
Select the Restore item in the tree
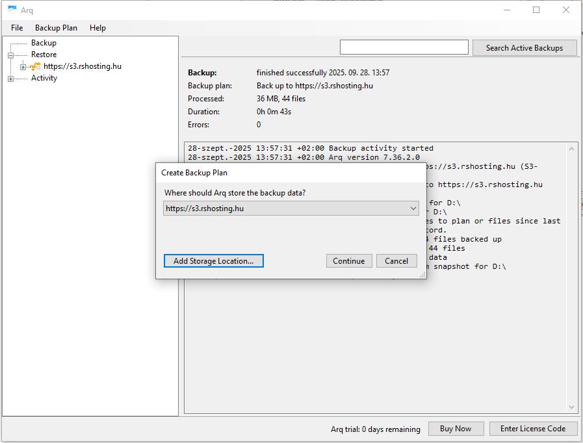(x=44, y=55)
